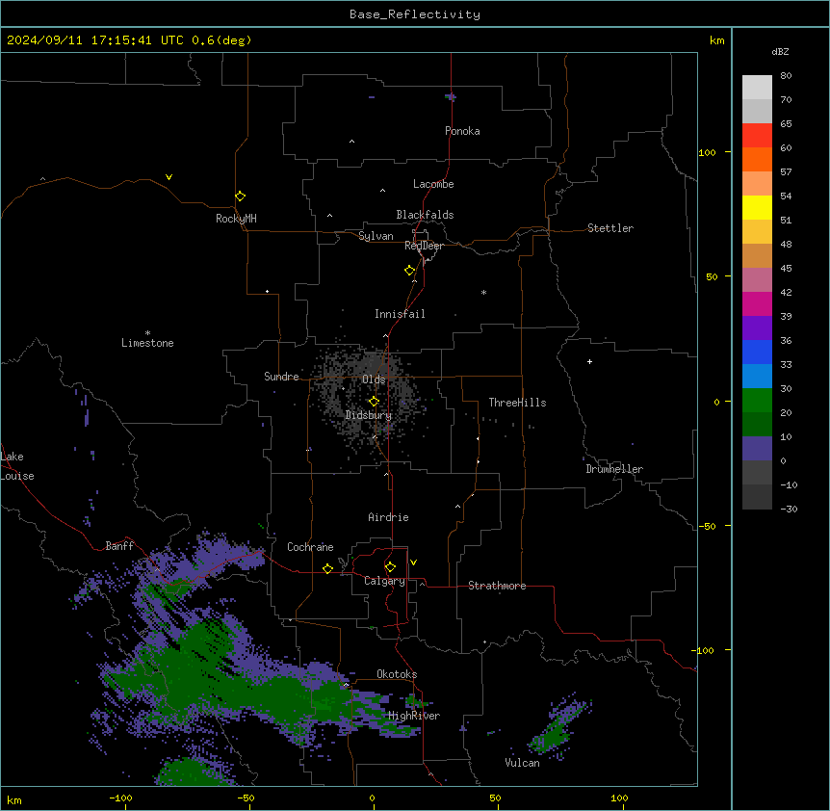Screen dimensions: 830x811
Task: Pick the 65–70 dBZ gray legend swatch
Action: click(x=757, y=111)
